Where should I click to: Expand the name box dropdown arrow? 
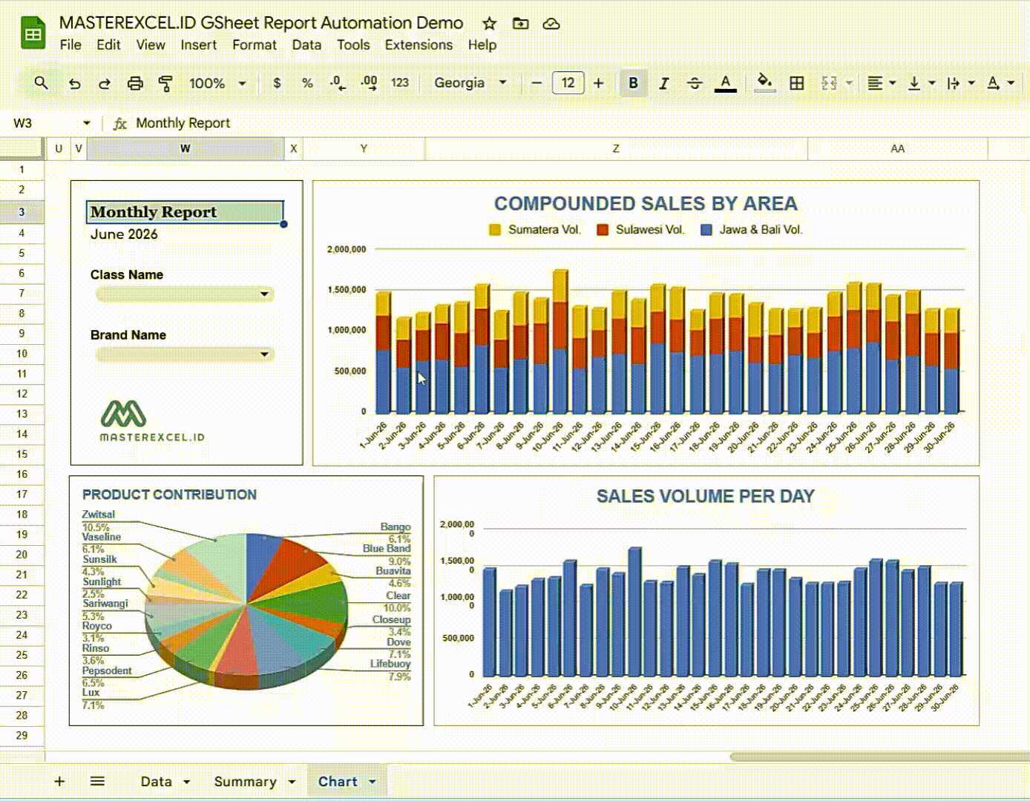(x=87, y=123)
